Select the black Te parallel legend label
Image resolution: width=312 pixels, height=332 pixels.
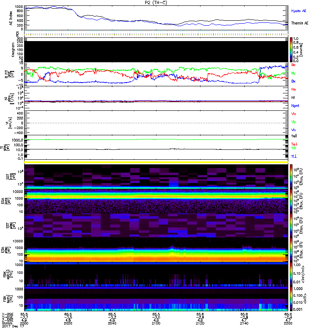[294, 136]
